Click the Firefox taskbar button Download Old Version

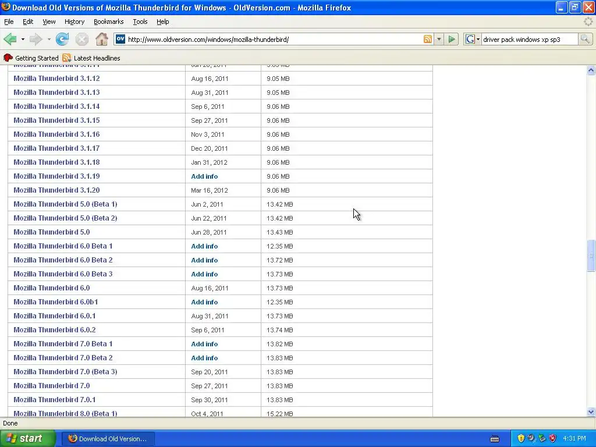pos(108,439)
